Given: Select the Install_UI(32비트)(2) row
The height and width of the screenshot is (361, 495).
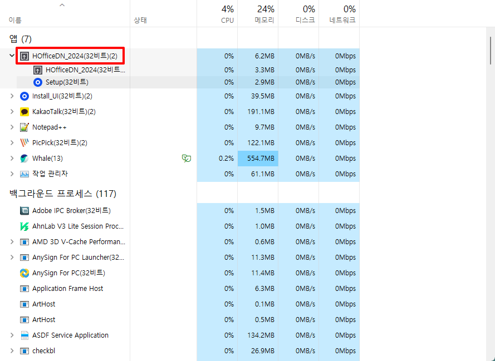Looking at the screenshot, I should click(62, 96).
